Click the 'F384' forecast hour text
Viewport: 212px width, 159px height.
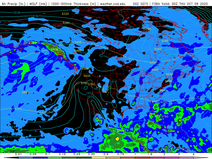[156, 4]
